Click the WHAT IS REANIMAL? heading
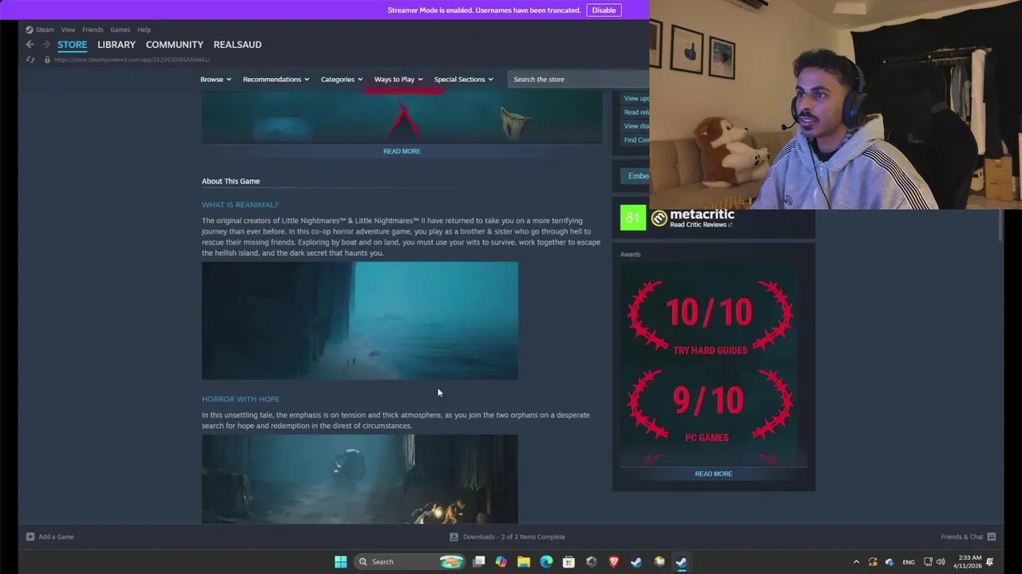Screen dimensions: 1022x574 [240, 205]
